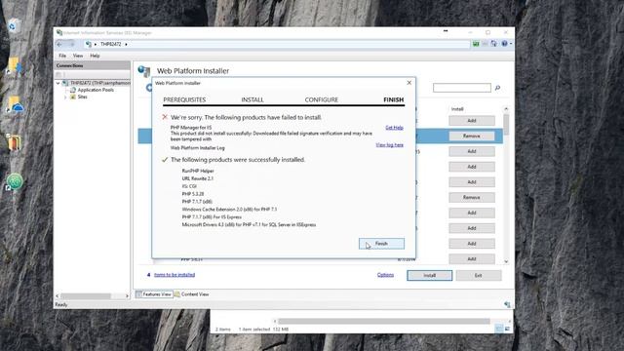Click the server icon in address bar
Viewport: 624px width, 351px height.
pos(89,44)
